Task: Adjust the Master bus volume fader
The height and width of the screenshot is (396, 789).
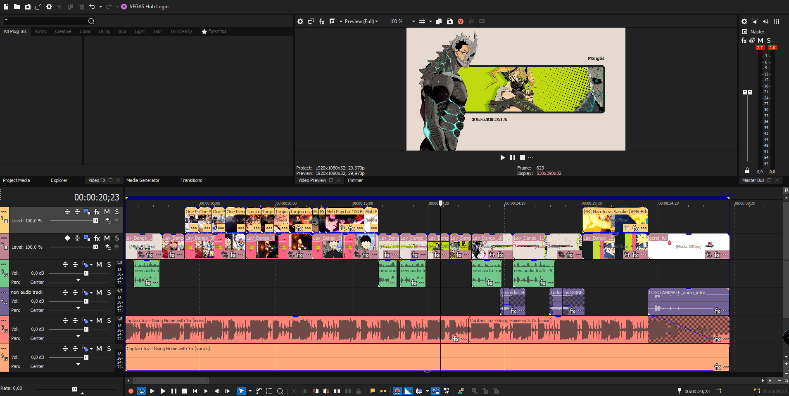Action: [x=748, y=92]
